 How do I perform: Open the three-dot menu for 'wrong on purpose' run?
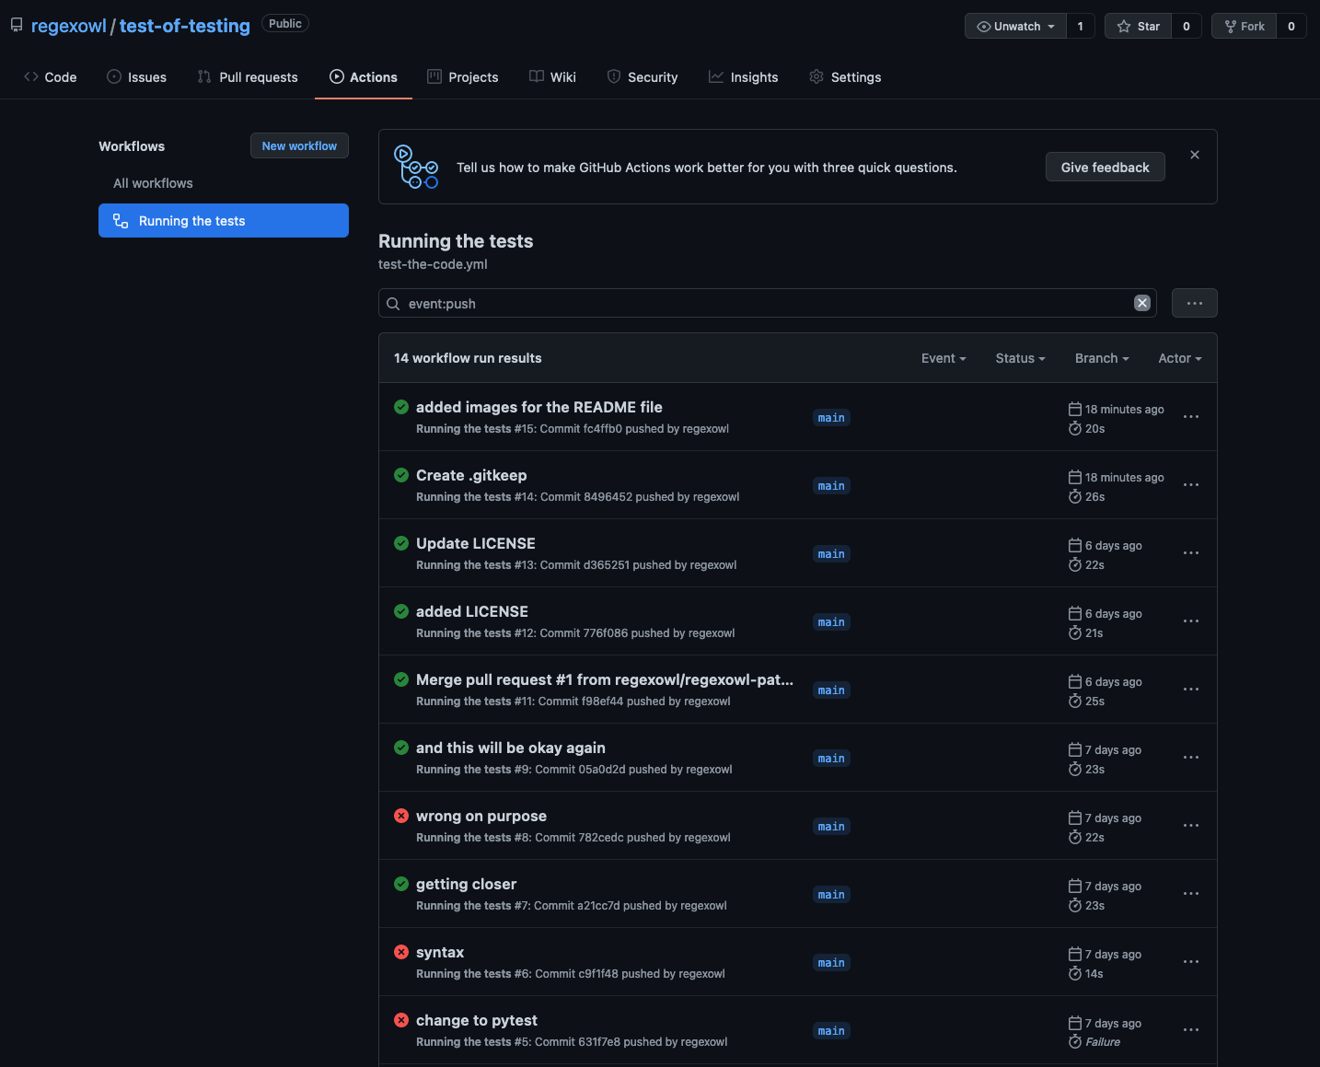point(1191,826)
